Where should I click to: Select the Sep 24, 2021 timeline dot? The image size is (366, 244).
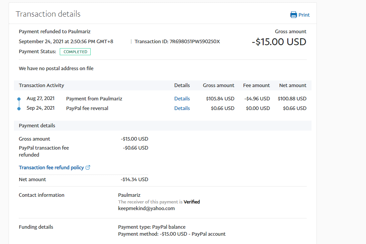(19, 108)
